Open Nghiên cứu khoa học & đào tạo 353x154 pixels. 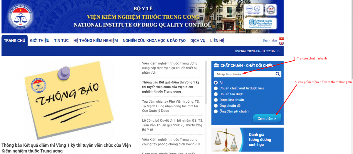click(x=154, y=41)
